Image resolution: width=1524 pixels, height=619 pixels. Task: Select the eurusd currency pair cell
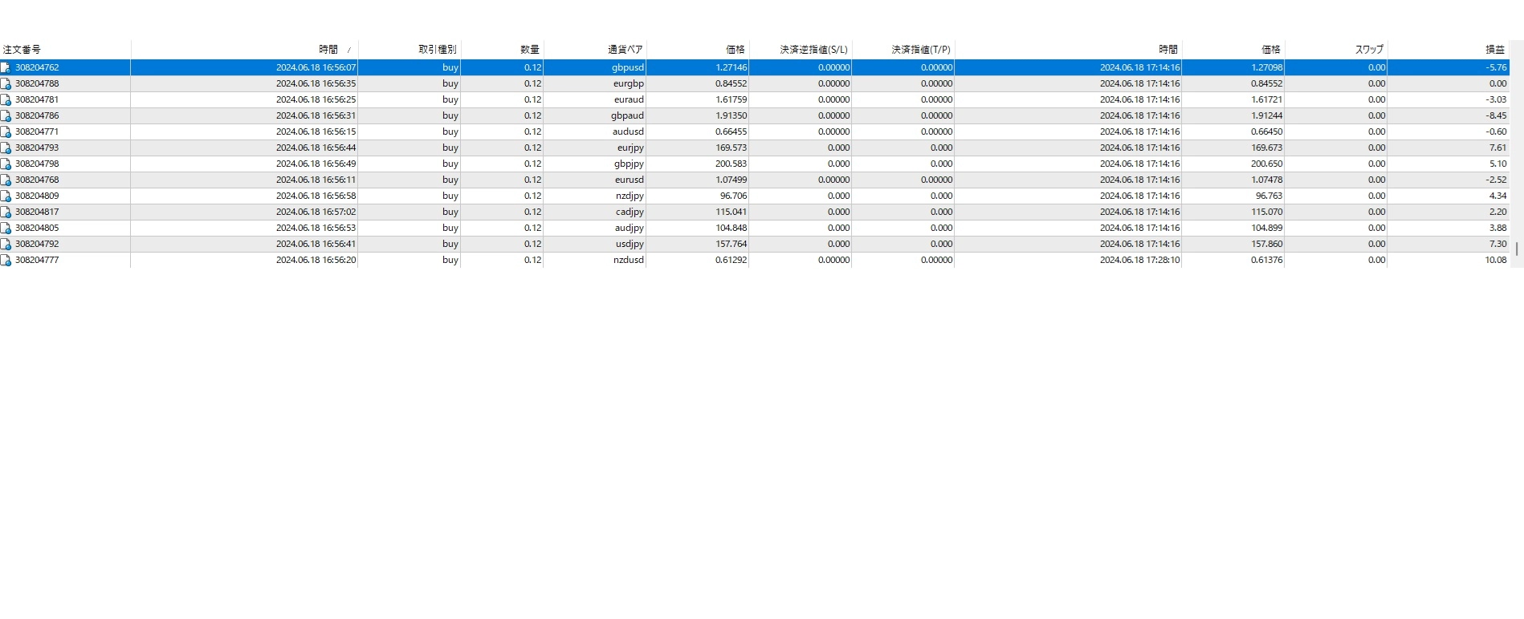point(629,180)
